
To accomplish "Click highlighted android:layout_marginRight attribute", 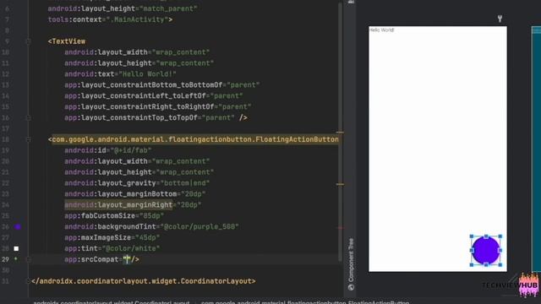I will click(118, 205).
